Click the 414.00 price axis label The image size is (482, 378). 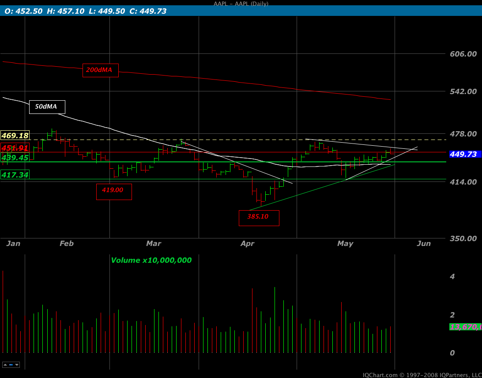point(463,182)
